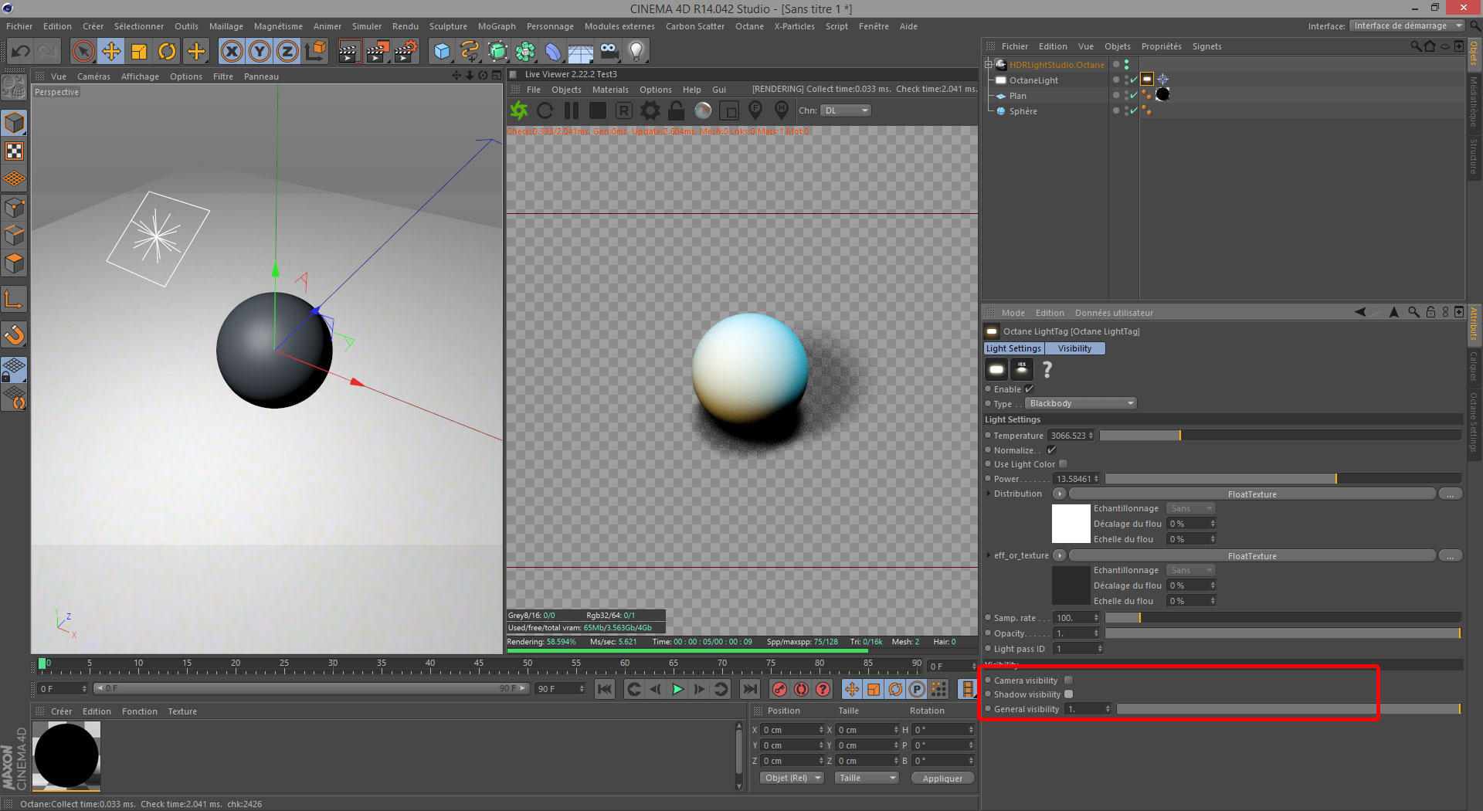Click the Temperature slider bar
1483x811 pixels.
tap(1281, 436)
